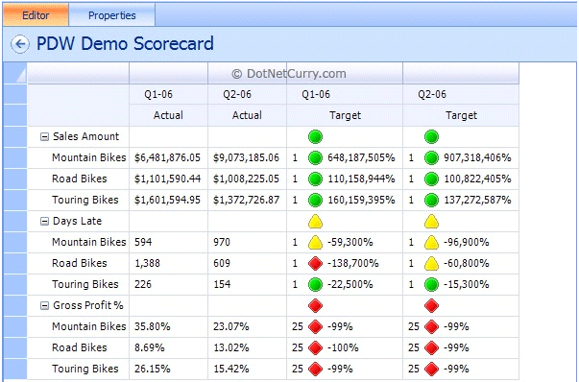Click green circle beside 137,272,587%
Screen dimensions: 579x382
[x=431, y=200]
